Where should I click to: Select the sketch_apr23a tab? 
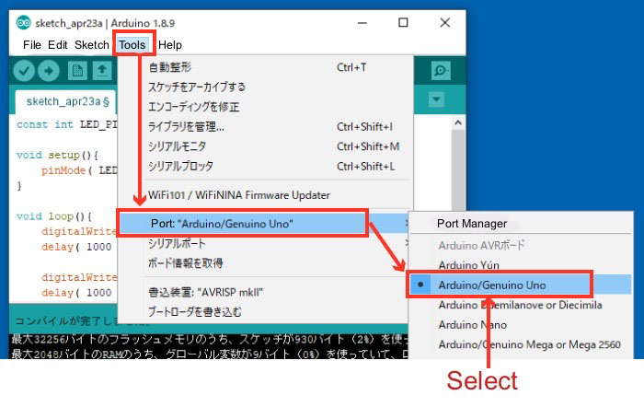tap(67, 101)
